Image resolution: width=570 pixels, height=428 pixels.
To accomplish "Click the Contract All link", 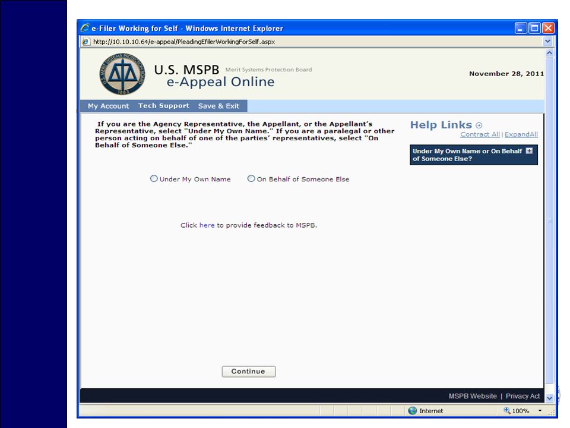I will click(x=480, y=134).
